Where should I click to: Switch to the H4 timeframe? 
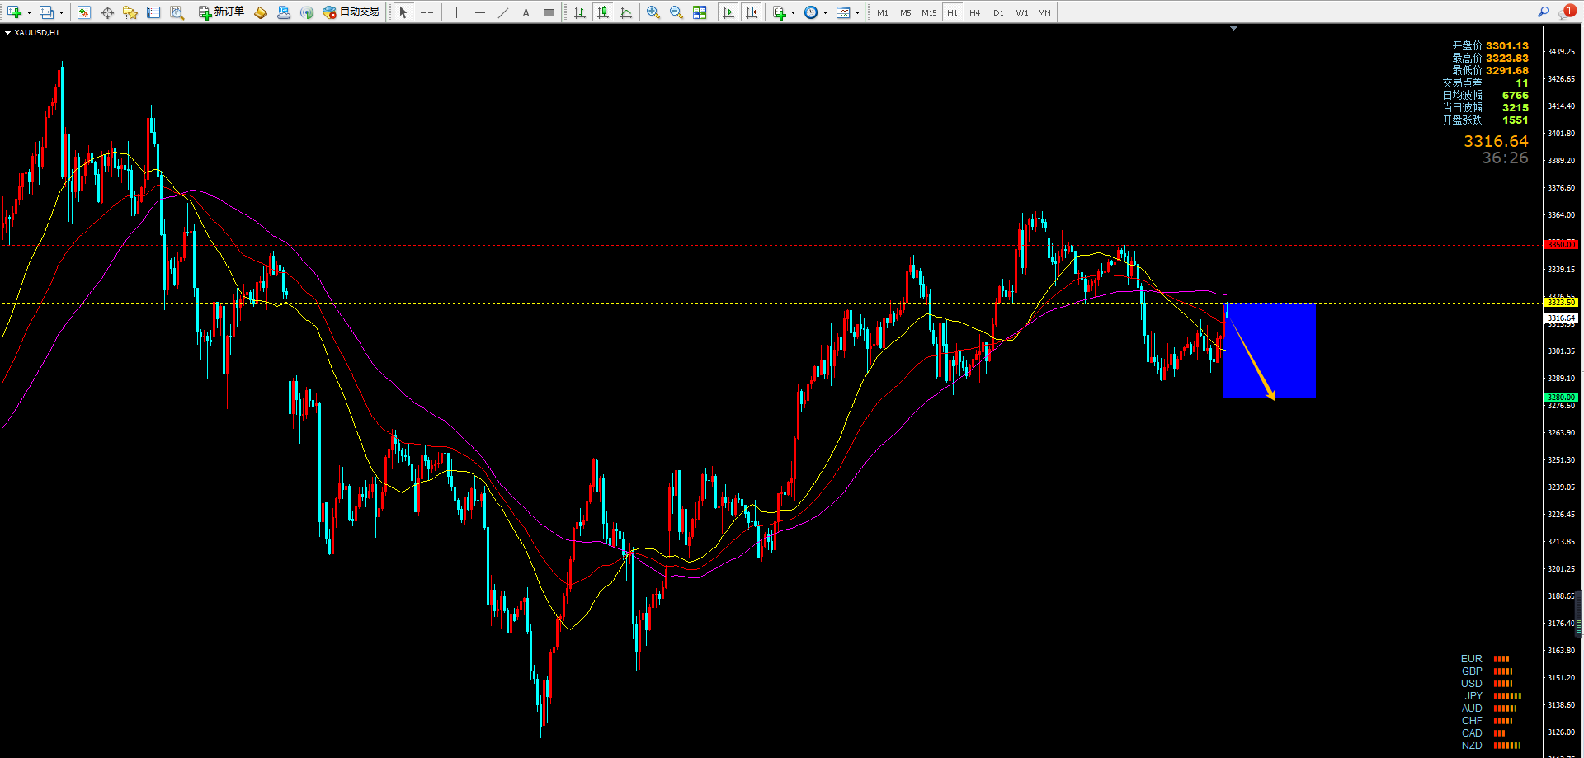click(x=975, y=12)
